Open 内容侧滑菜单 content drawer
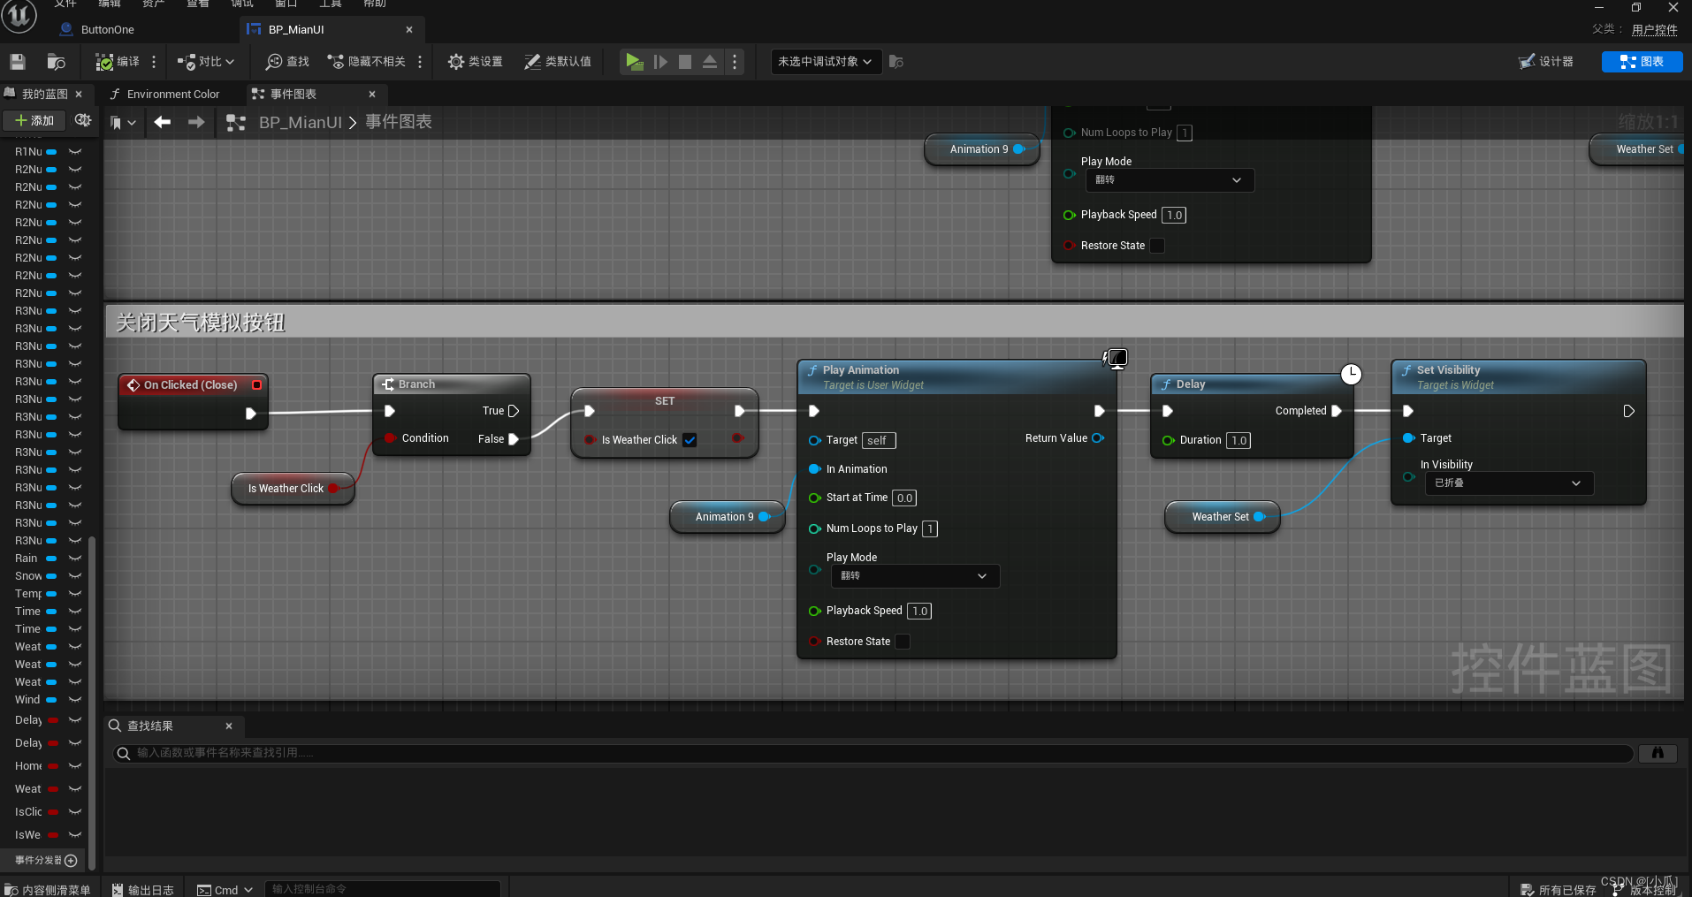 49,890
